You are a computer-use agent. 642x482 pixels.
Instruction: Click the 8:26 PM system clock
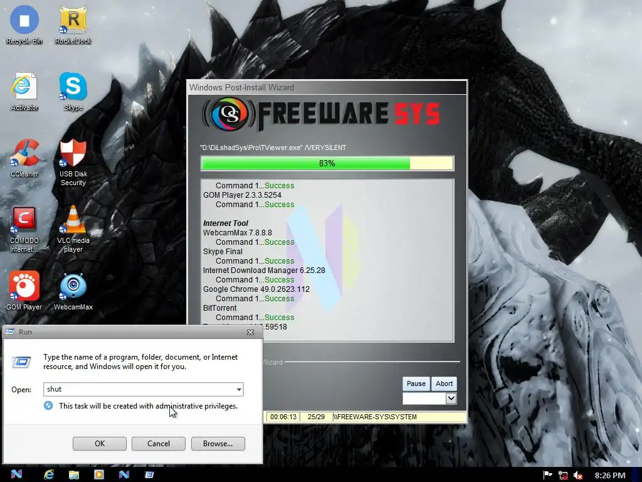[x=609, y=475]
